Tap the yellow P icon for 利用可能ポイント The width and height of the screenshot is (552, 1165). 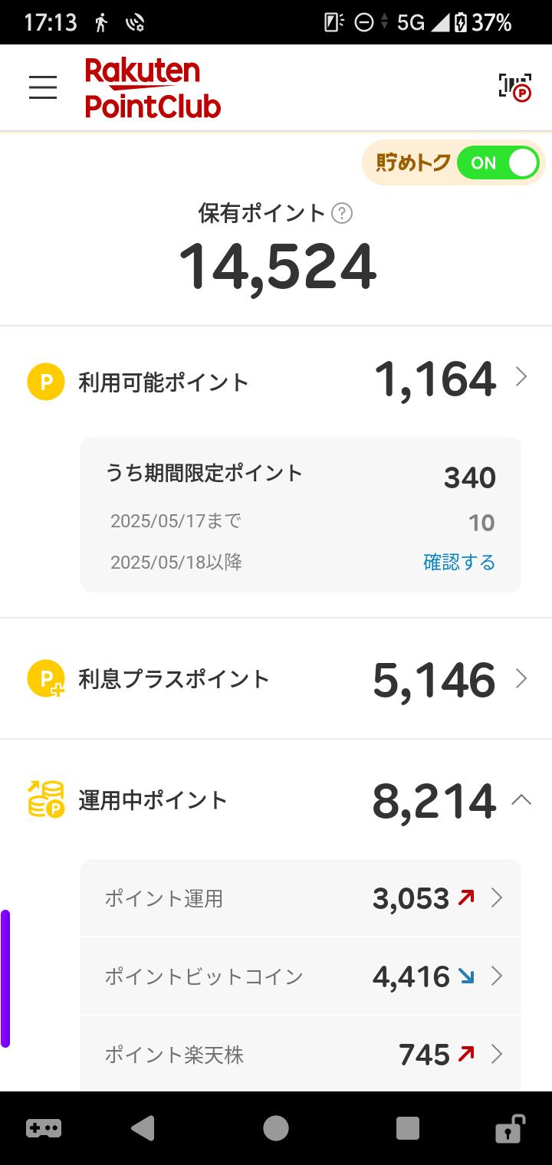tap(46, 382)
